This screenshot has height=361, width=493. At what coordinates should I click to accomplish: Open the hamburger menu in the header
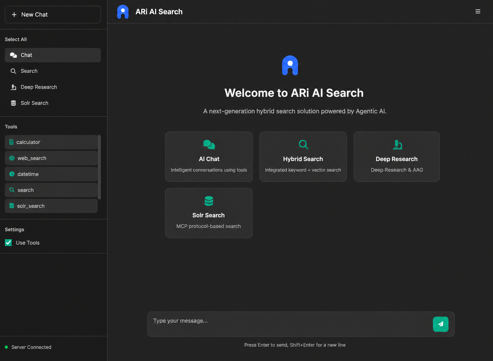[478, 12]
